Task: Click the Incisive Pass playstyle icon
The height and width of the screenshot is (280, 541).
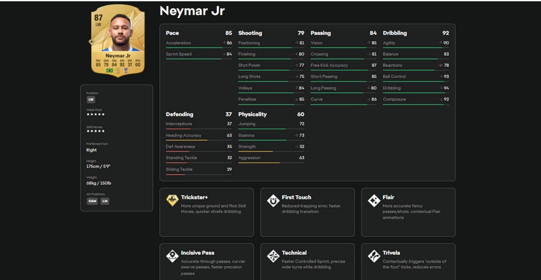Action: click(172, 256)
